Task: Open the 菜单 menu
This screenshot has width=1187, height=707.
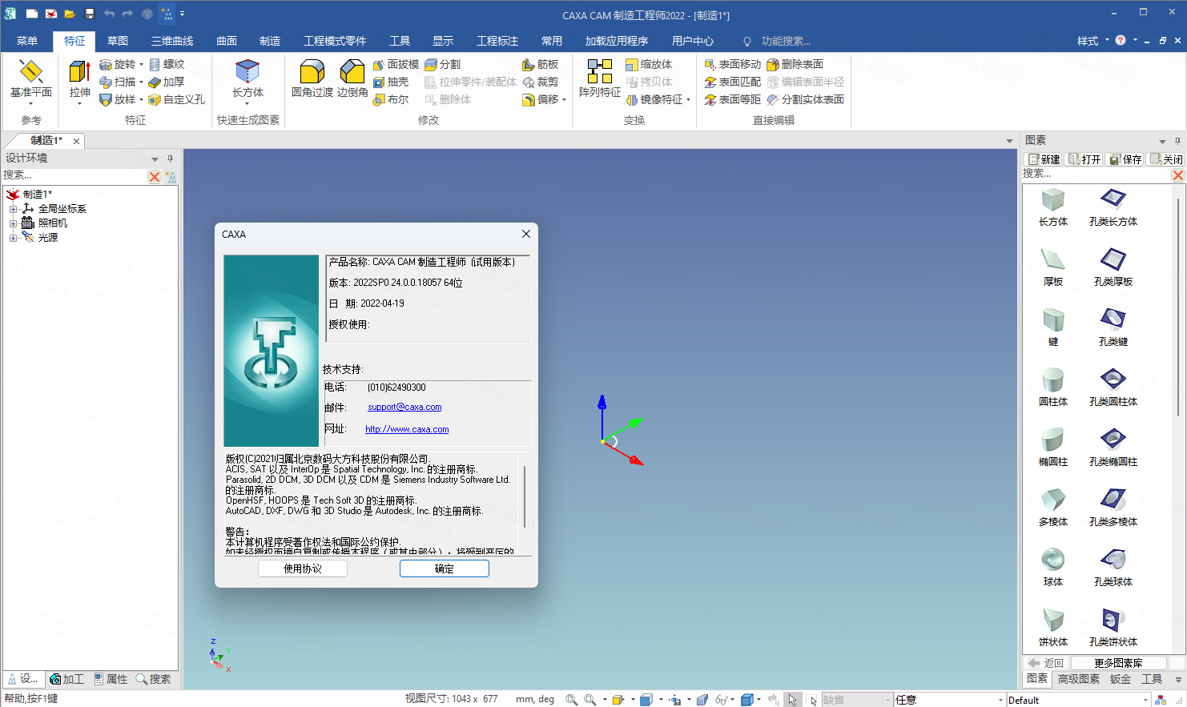Action: [x=27, y=41]
